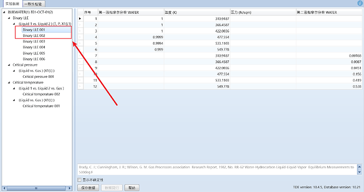Collapse the Binary LLE group
The image size is (364, 192).
pos(9,18)
